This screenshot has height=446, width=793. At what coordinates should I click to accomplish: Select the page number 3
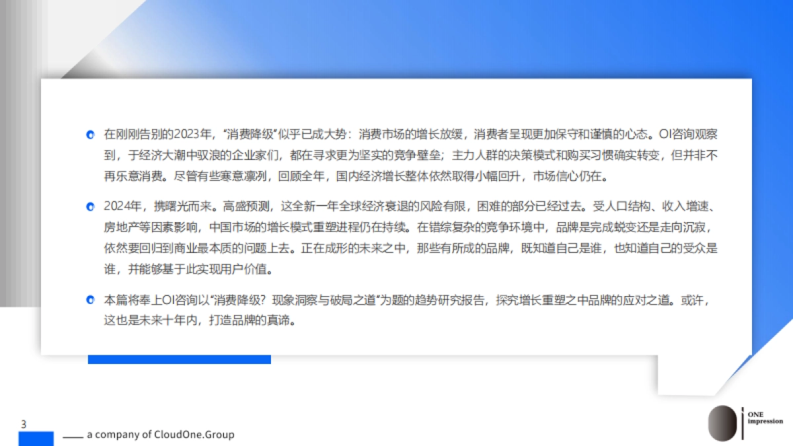pyautogui.click(x=22, y=422)
